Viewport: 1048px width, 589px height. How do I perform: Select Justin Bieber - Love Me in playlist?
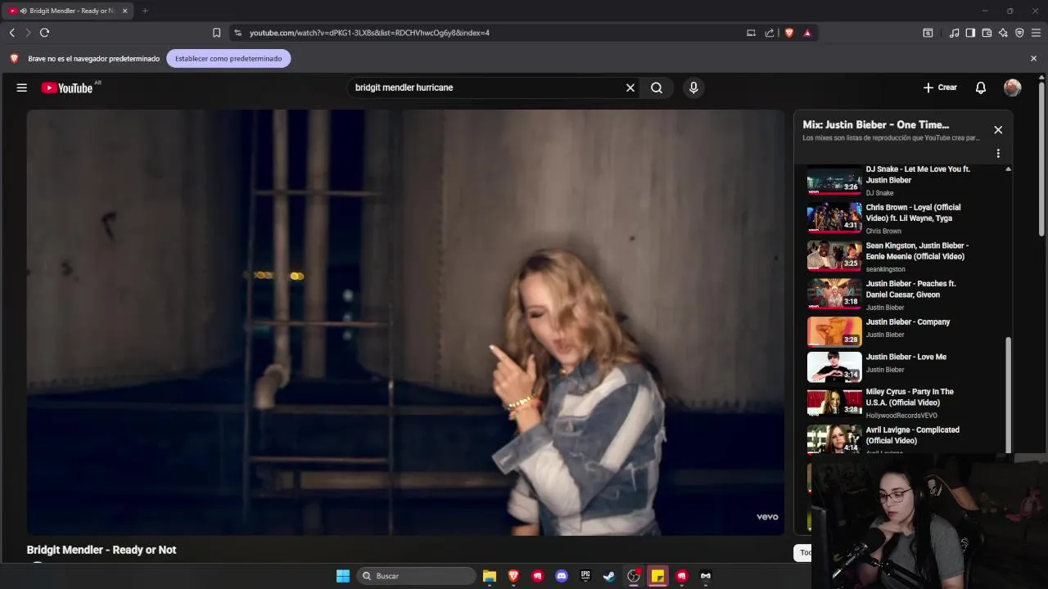(901, 366)
